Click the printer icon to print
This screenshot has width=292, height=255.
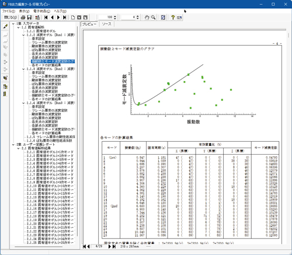point(23,18)
